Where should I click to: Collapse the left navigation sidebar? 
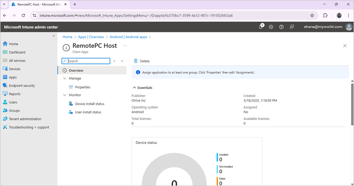(x=54, y=36)
